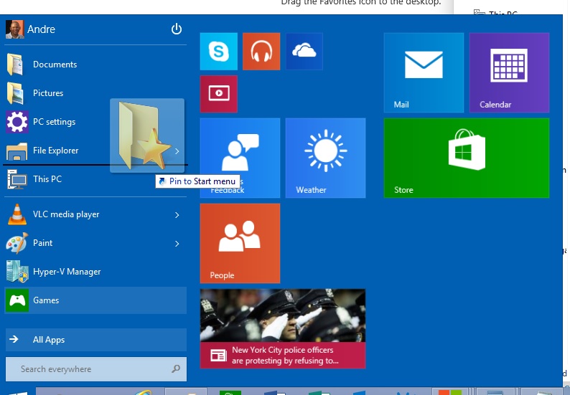Expand the Paint jump list arrow
The image size is (570, 395).
(x=177, y=244)
